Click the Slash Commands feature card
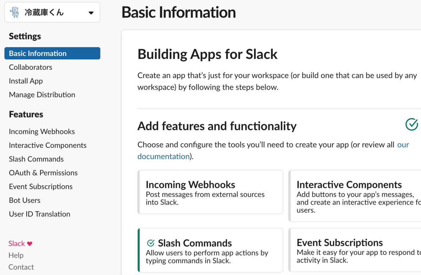The height and width of the screenshot is (275, 421). tap(210, 250)
